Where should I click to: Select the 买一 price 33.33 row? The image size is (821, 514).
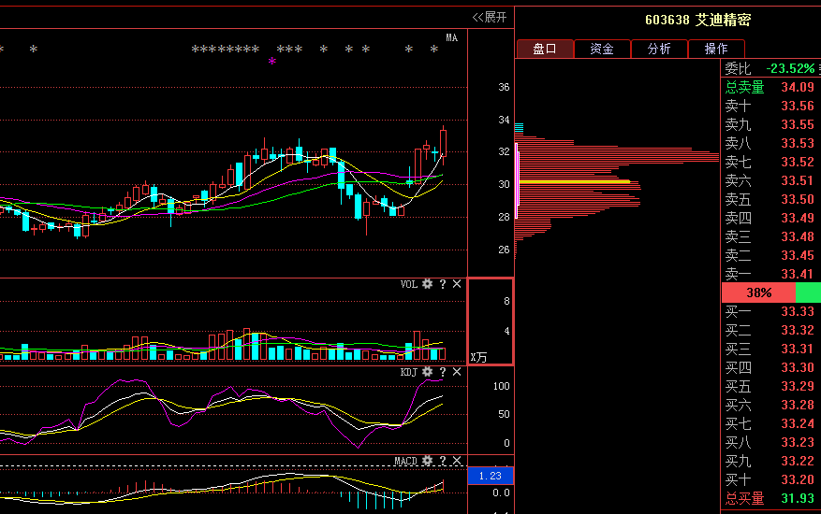pyautogui.click(x=770, y=311)
